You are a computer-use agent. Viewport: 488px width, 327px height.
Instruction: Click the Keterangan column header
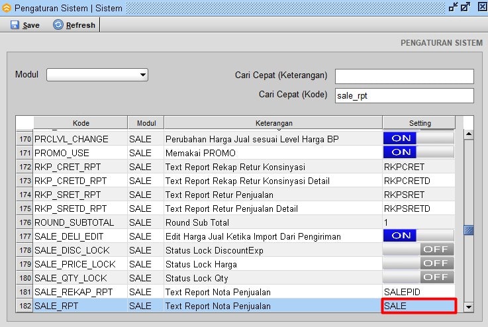(273, 123)
